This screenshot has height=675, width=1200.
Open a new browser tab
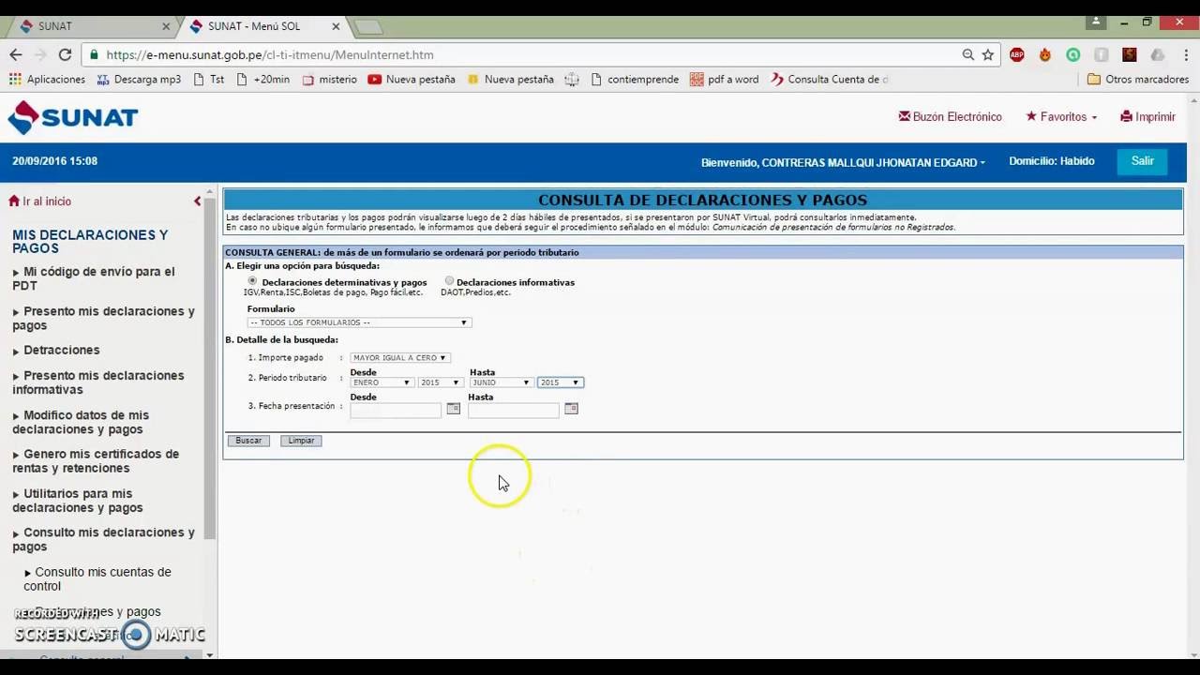coord(367,27)
